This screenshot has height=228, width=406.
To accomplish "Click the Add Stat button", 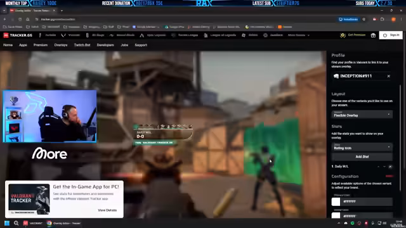I will pyautogui.click(x=362, y=156).
